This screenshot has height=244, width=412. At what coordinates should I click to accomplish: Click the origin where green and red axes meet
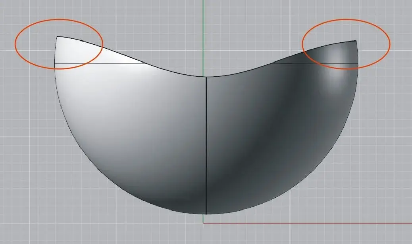pos(203,223)
